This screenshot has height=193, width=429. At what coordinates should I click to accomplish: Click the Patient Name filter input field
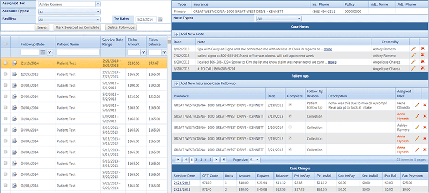[x=78, y=52]
